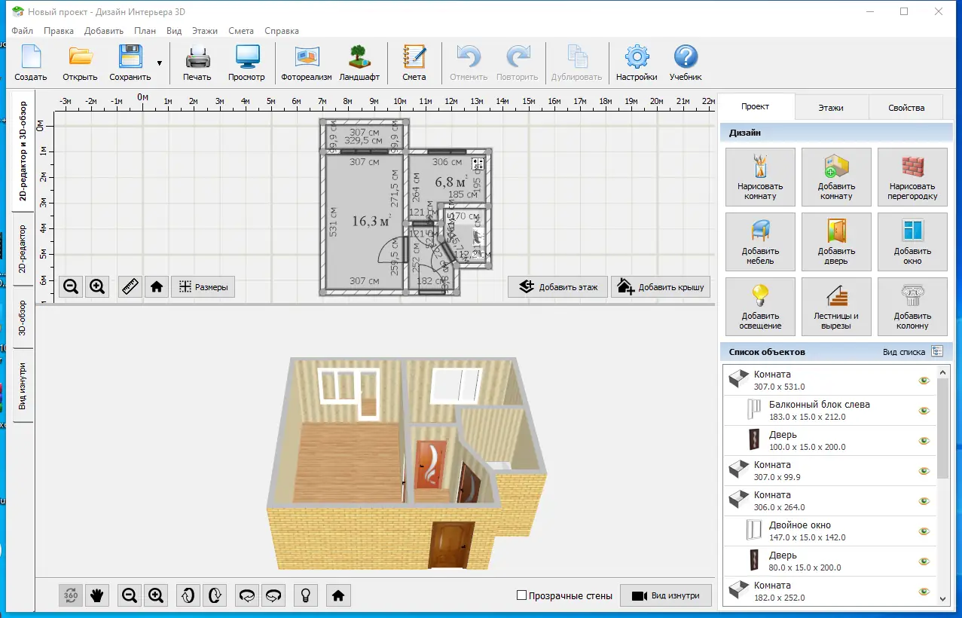Expand the Сохранить dropdown arrow

pos(160,63)
